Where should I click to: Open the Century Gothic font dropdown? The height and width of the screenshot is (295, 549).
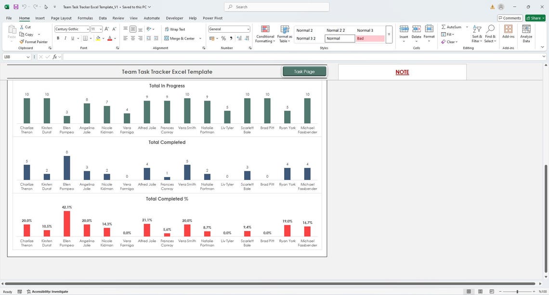tap(88, 29)
